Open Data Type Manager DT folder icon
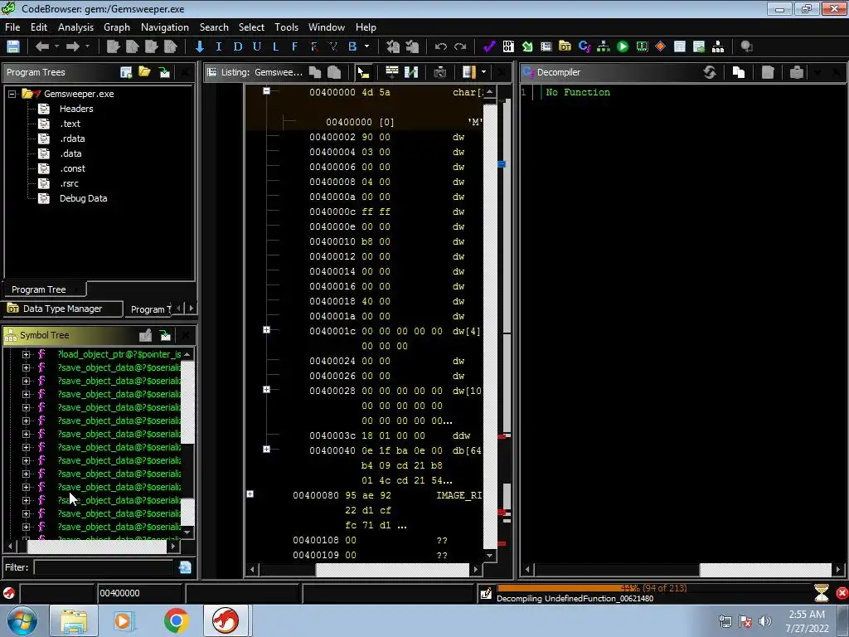 tap(565, 46)
